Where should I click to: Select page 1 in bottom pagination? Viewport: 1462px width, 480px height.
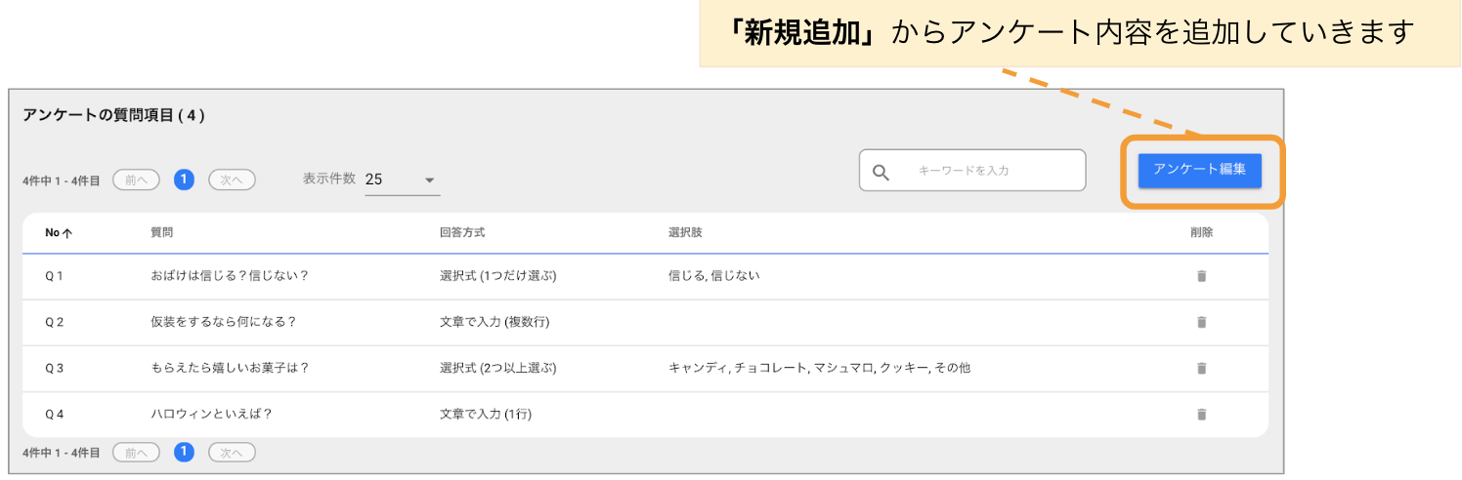tap(184, 452)
